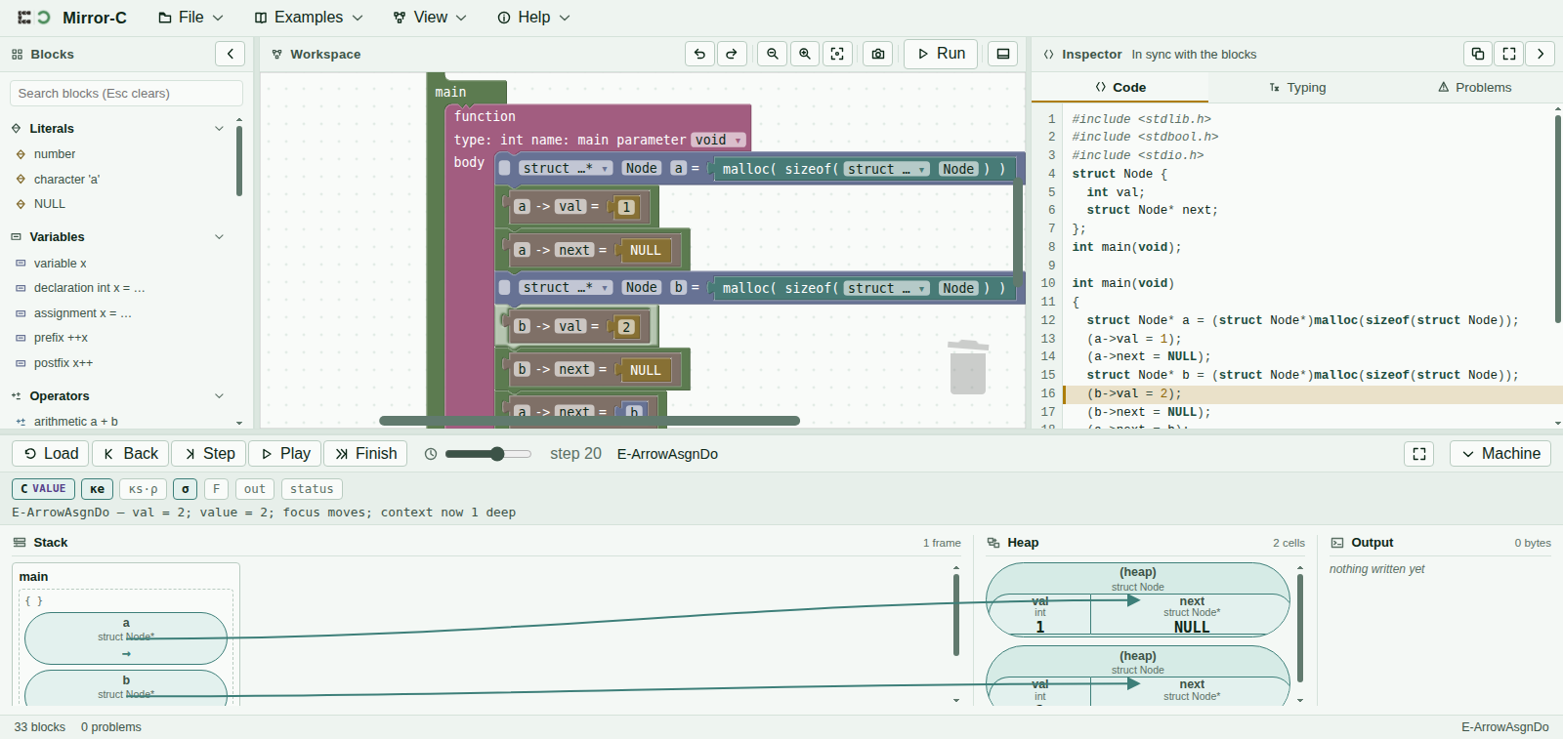Copy the code using Inspector copy icon
Viewport: 1563px width, 739px height.
(1478, 54)
